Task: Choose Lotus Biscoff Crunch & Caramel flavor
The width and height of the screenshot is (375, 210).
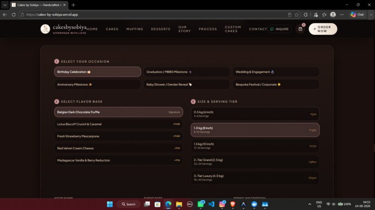Action: click(119, 124)
